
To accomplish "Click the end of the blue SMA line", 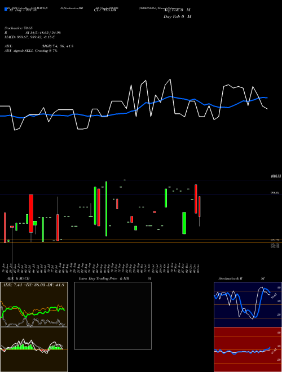I will (267, 98).
